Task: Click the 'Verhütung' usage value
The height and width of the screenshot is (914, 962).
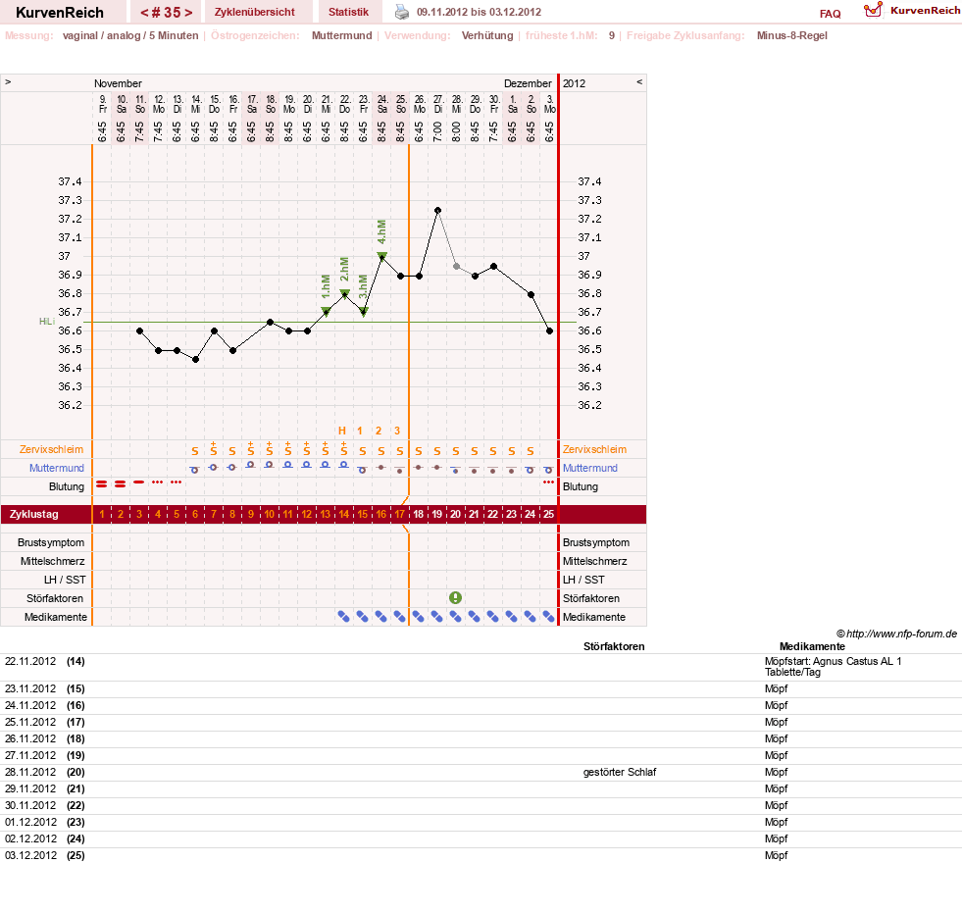Action: pos(487,35)
